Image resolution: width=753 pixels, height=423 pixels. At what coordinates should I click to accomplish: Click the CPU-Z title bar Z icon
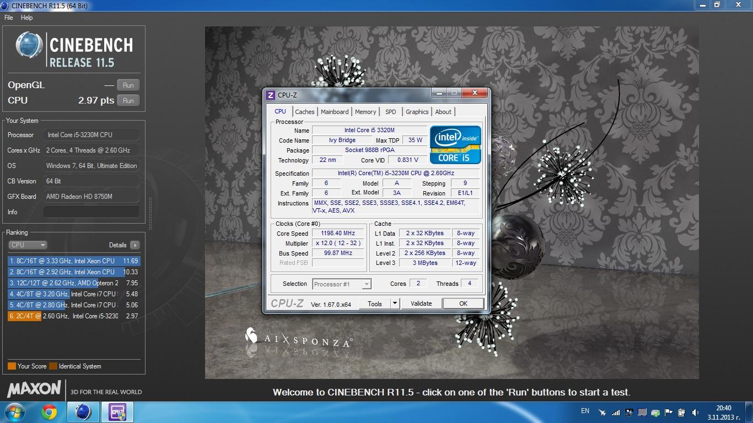271,95
